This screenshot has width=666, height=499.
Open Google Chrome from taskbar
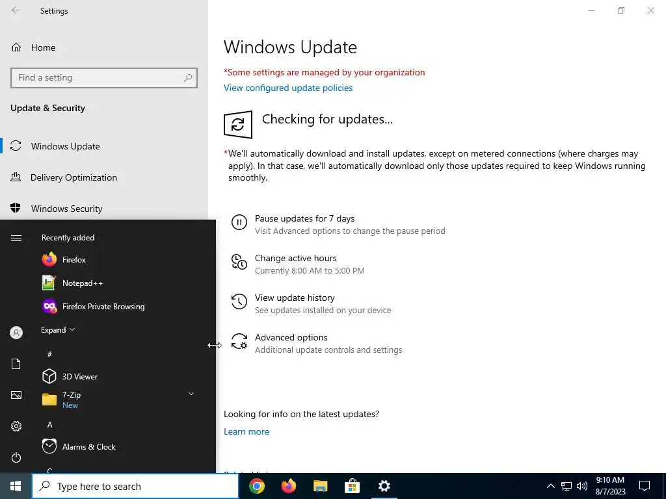tap(256, 486)
